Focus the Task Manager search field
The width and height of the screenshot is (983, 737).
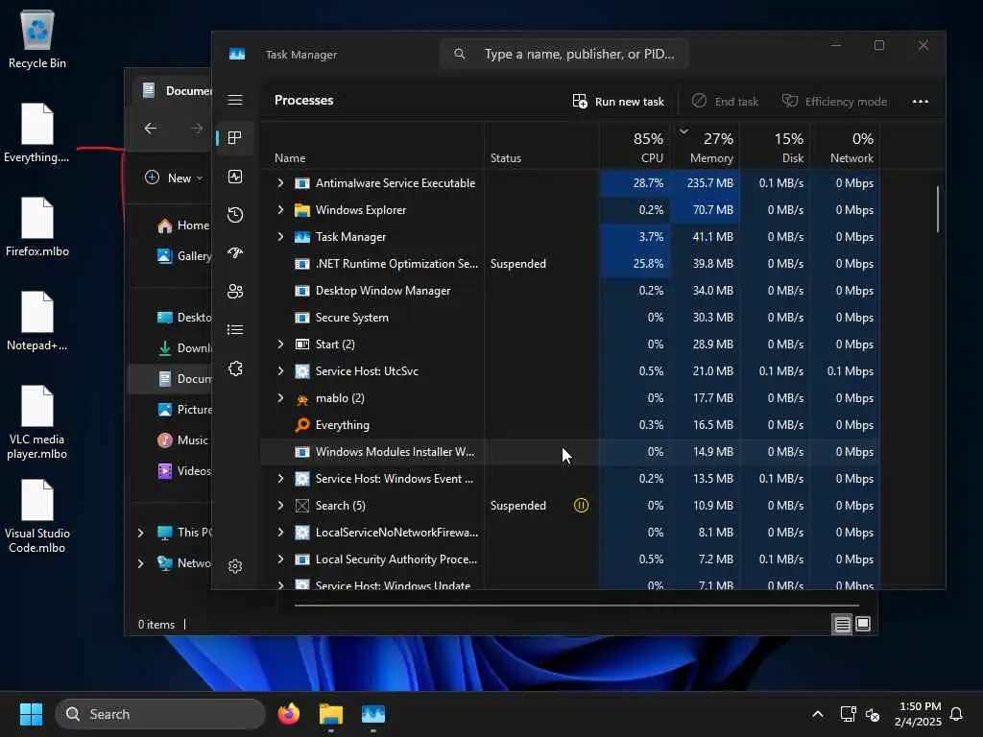pos(564,54)
